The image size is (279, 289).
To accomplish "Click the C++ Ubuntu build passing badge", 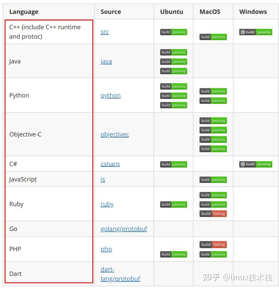I will 173,32.
